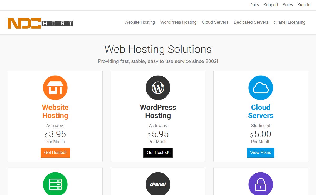Click the $3.95 price text
The height and width of the screenshot is (195, 316).
[x=55, y=134]
